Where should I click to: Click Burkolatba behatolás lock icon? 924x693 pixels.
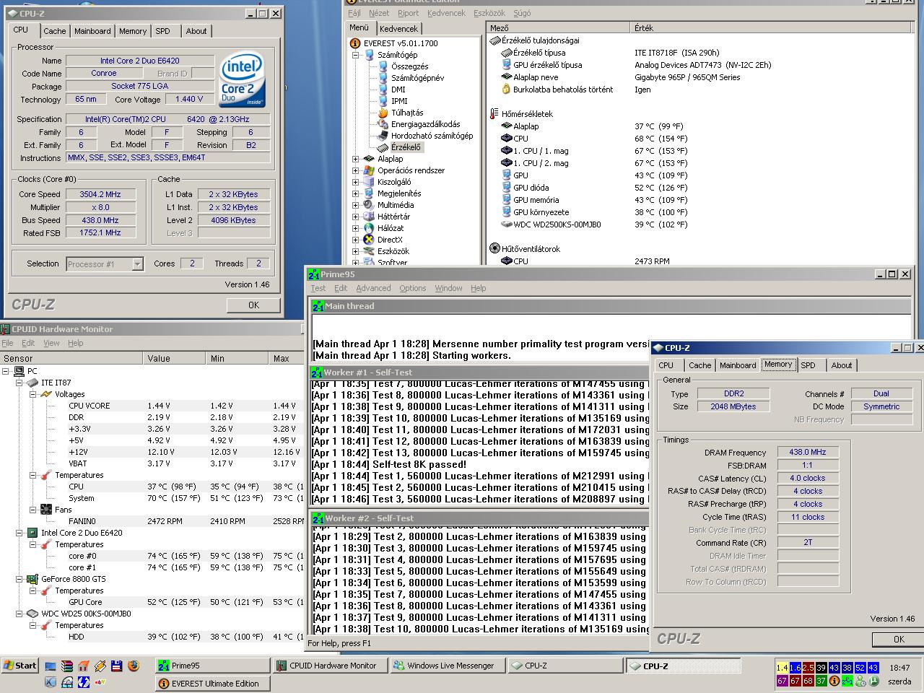pyautogui.click(x=507, y=90)
